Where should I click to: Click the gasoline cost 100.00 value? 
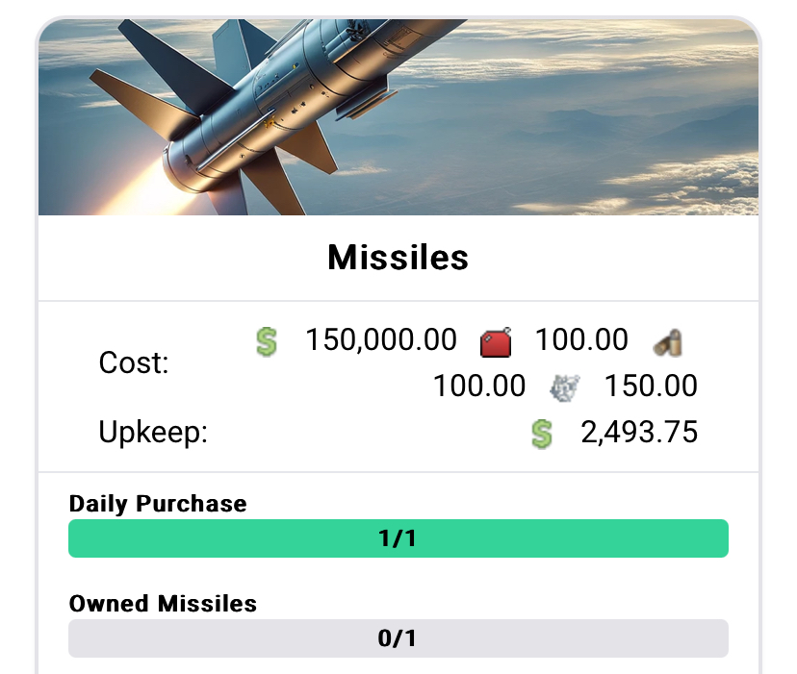click(x=582, y=339)
